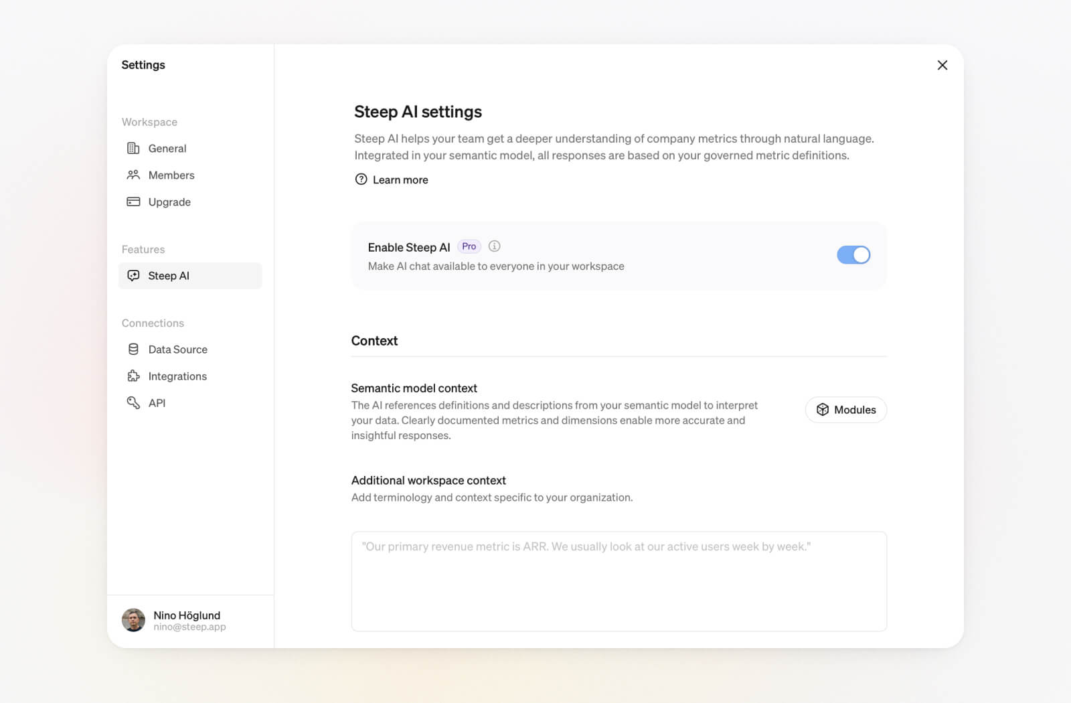Close the Settings dialog

click(x=942, y=65)
